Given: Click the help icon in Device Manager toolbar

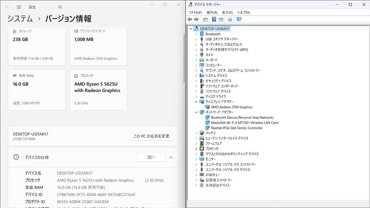Looking at the screenshot, I should click(x=214, y=19).
